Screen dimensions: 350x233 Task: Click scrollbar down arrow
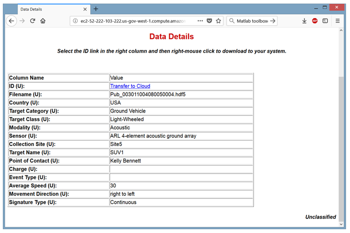(x=341, y=224)
